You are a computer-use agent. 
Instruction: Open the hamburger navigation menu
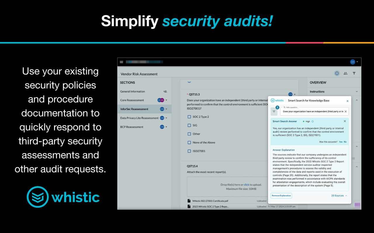click(122, 62)
